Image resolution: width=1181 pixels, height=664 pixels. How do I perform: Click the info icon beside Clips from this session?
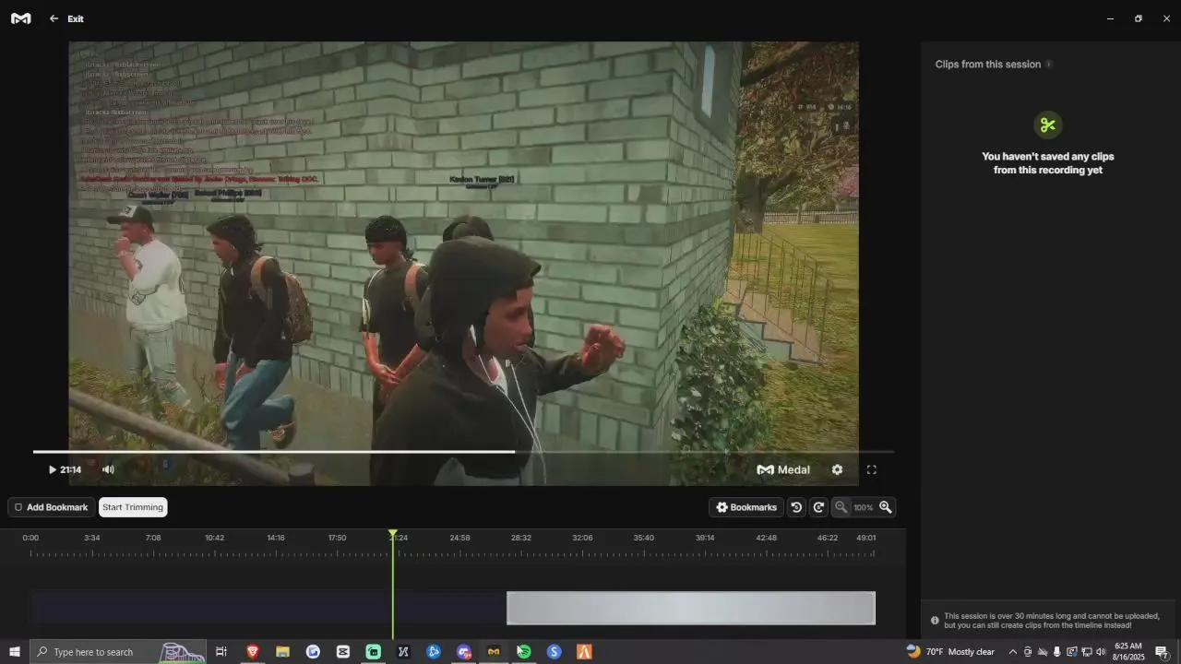tap(1048, 65)
